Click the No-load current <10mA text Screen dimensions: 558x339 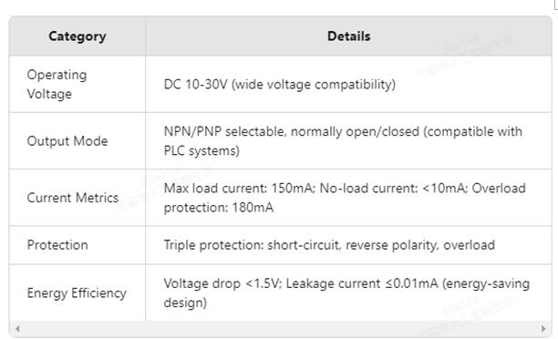[394, 188]
